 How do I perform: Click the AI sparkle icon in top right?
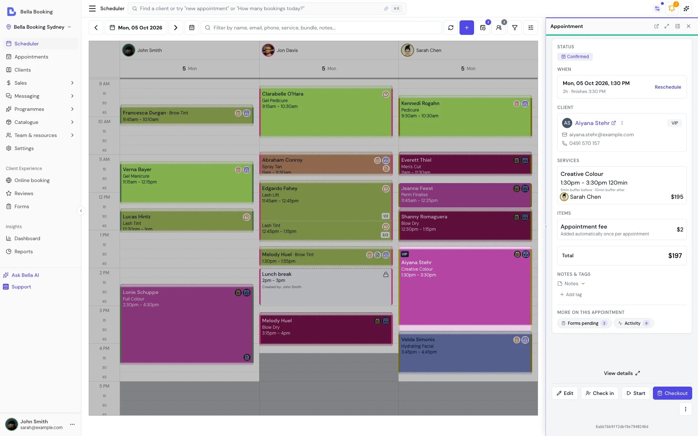[686, 8]
